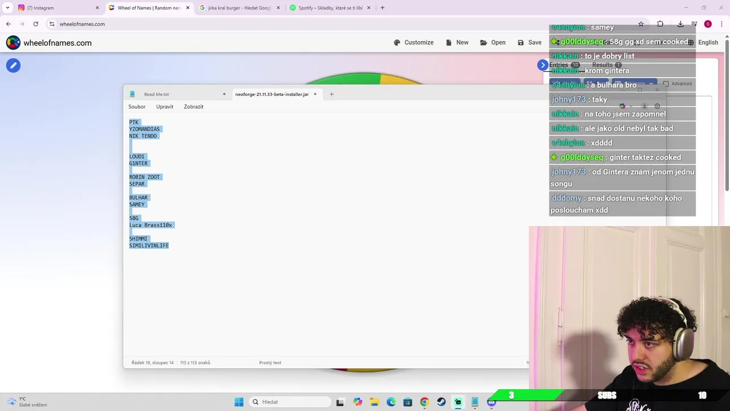The width and height of the screenshot is (730, 411).
Task: Open Task View from the taskbar
Action: [340, 402]
